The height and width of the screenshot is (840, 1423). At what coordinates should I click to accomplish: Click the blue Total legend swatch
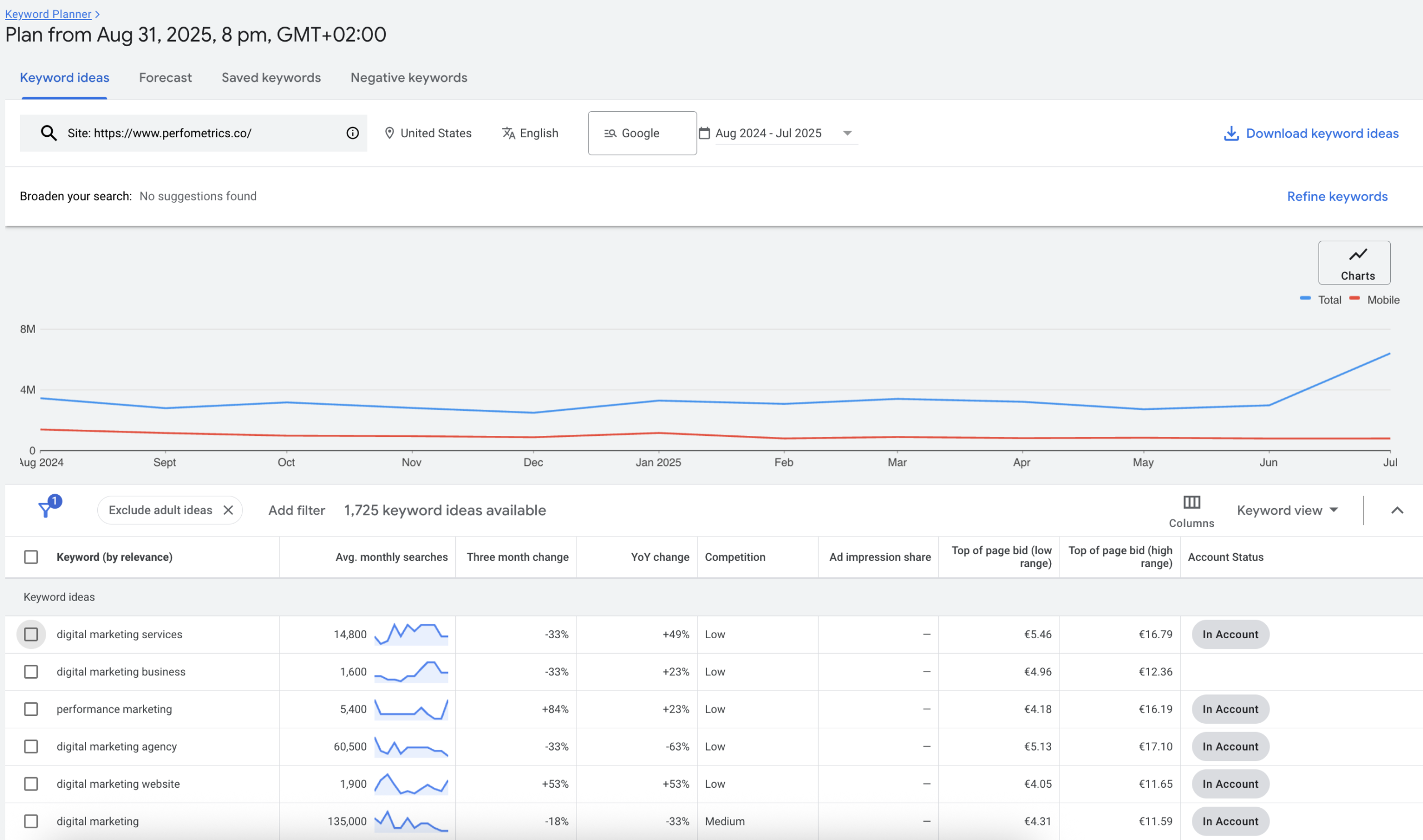(1305, 299)
